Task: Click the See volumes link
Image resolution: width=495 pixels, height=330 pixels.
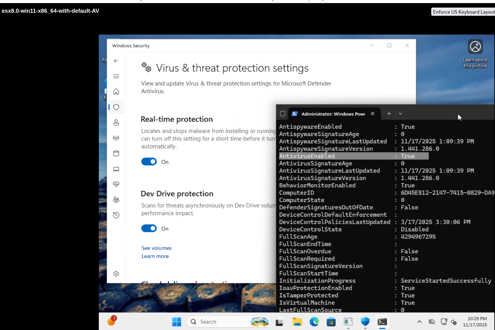Action: [156, 248]
